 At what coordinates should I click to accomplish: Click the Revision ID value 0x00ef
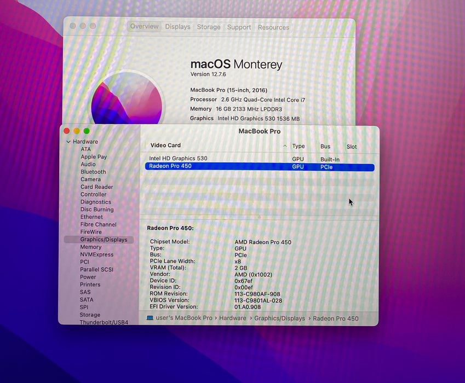point(244,287)
